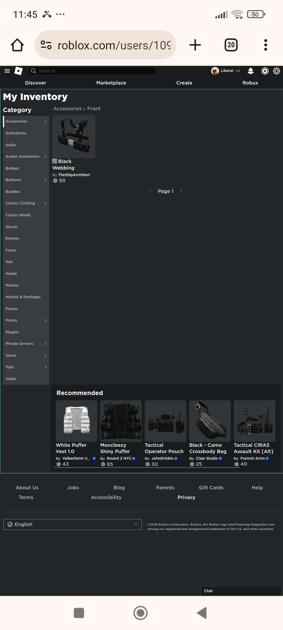283x630 pixels.
Task: Select the Models & Packages category
Action: tap(26, 297)
